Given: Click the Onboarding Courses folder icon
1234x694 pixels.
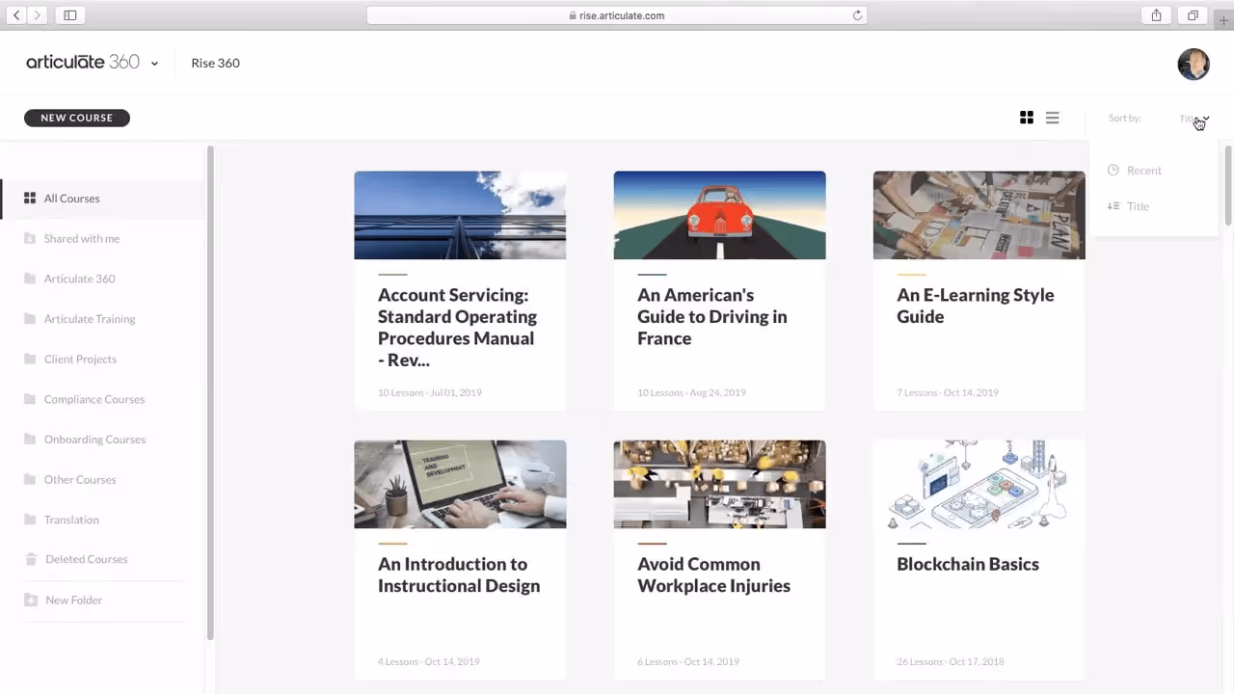Looking at the screenshot, I should point(30,439).
